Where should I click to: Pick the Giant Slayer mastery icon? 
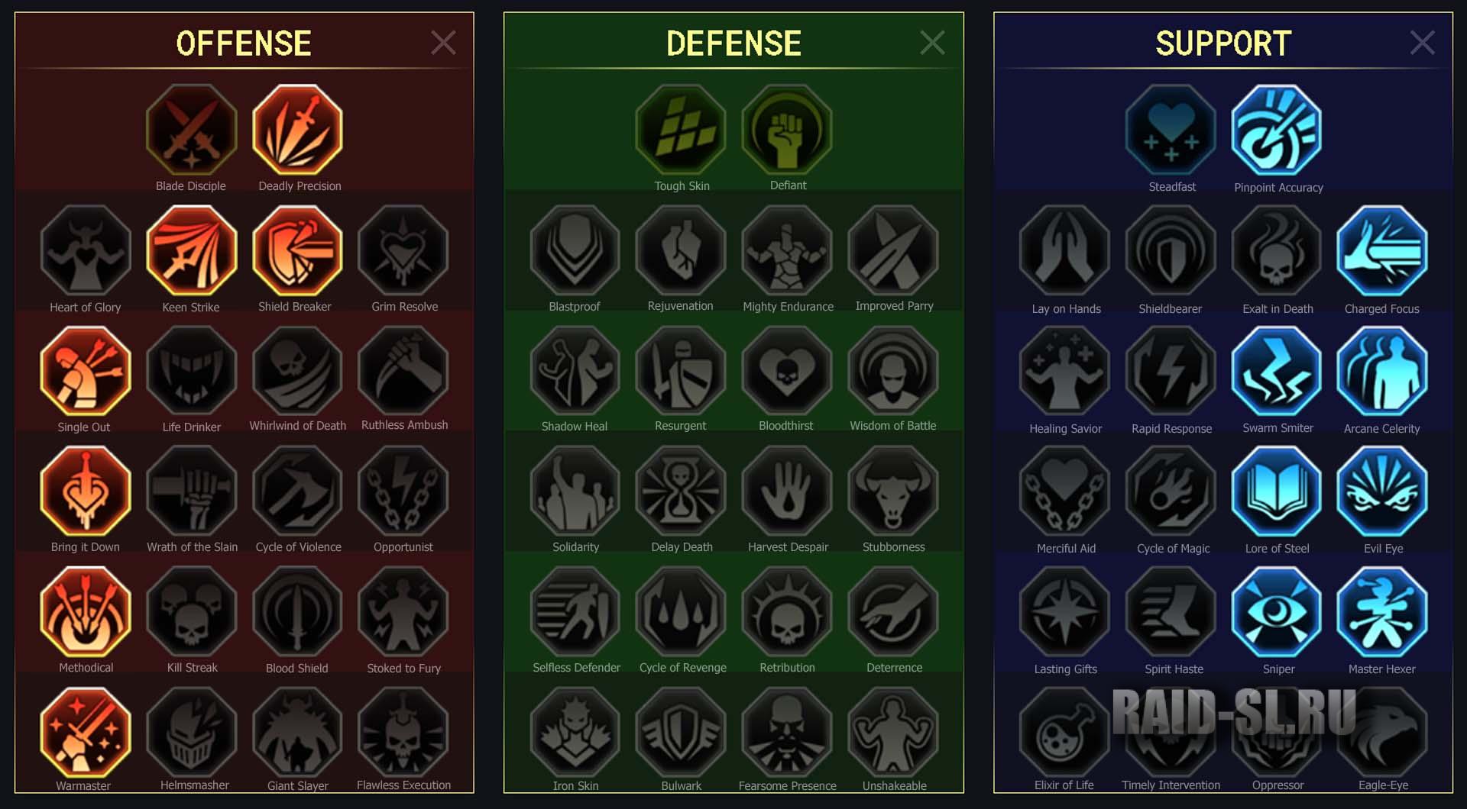[297, 732]
